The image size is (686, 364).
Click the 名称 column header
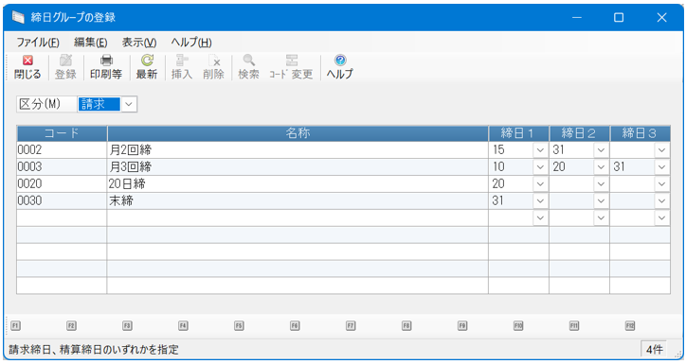pyautogui.click(x=298, y=133)
